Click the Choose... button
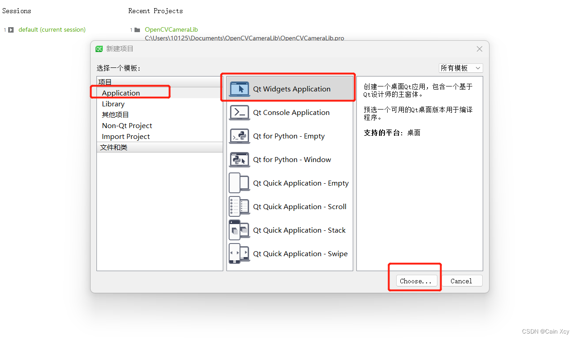This screenshot has width=576, height=339. 417,281
